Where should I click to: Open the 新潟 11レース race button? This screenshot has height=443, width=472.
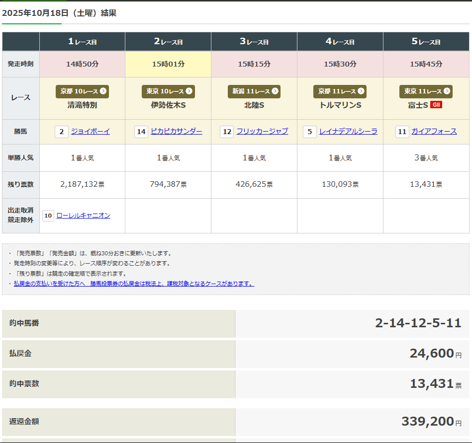(254, 91)
